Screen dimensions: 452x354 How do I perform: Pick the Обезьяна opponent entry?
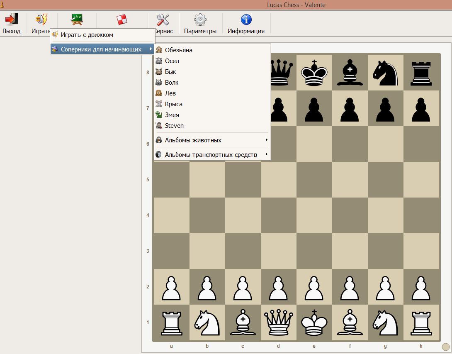[212, 50]
